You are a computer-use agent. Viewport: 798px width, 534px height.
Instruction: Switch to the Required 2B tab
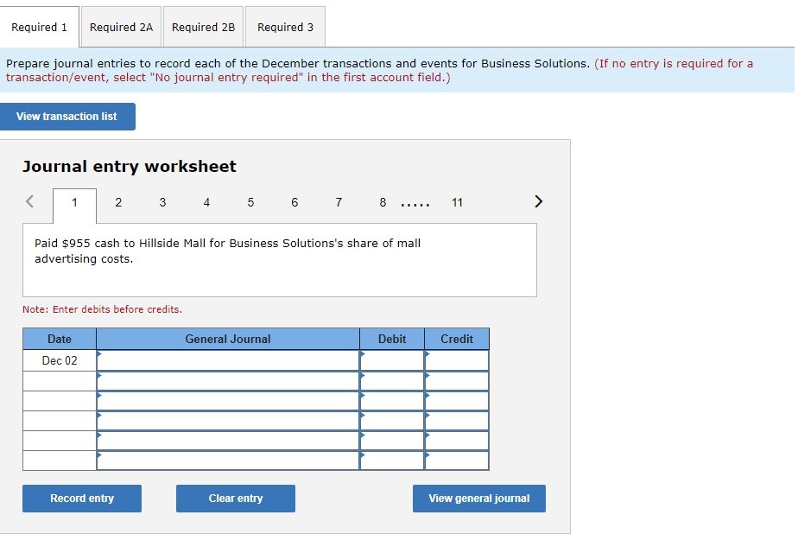pyautogui.click(x=203, y=27)
